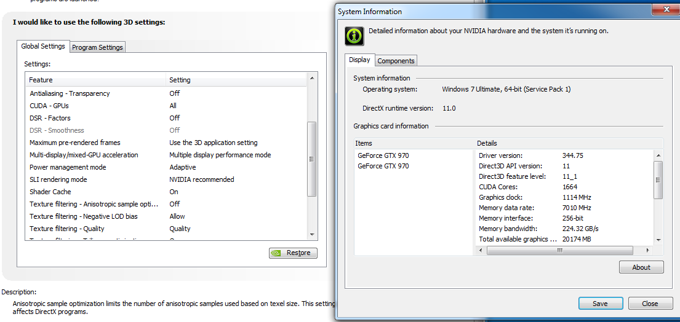Click the Save button
The image size is (680, 322).
[x=600, y=304]
